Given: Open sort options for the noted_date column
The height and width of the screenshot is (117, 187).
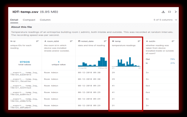Looking at the screenshot, I should click(105, 41).
